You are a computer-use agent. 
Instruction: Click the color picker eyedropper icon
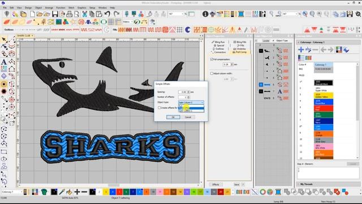click(62, 192)
